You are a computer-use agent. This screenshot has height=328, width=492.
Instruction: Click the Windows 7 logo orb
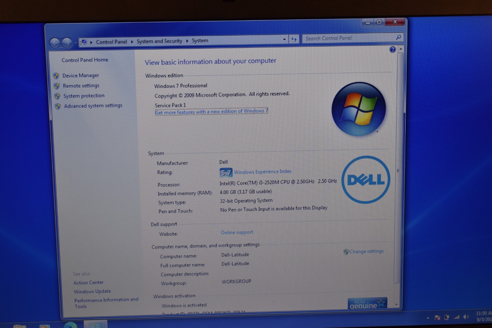click(x=359, y=109)
